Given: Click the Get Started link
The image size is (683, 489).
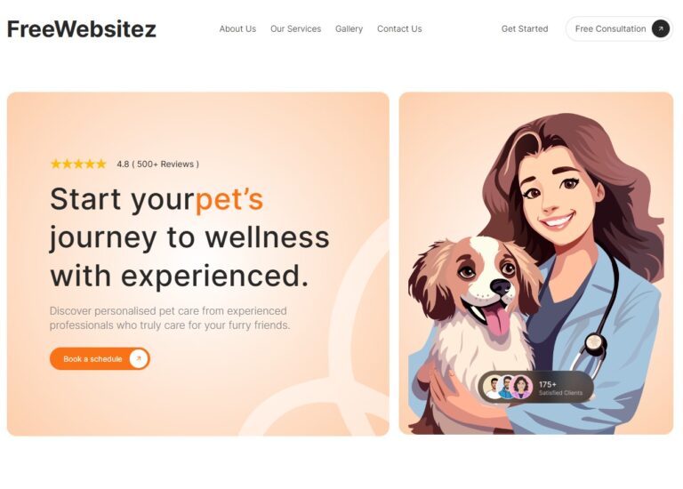Looking at the screenshot, I should point(525,28).
